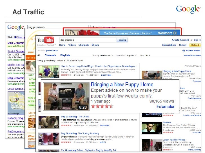Image resolution: width=205 pixels, height=153 pixels.
Task: Open Mobile and salon result in Google window
Action: [x=16, y=65]
